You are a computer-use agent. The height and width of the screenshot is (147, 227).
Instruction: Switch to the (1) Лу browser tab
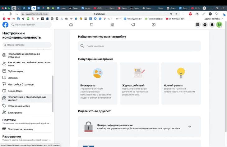(x=98, y=8)
